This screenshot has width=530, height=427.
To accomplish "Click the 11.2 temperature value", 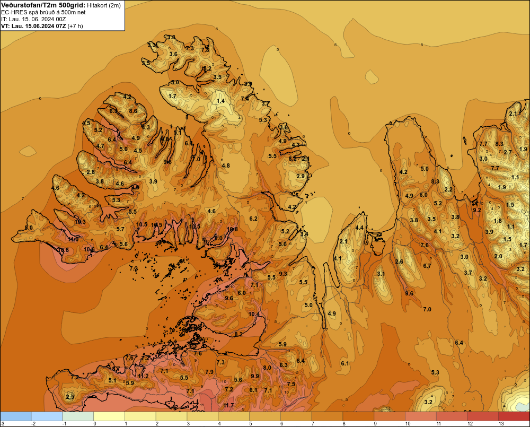I will point(143,376).
